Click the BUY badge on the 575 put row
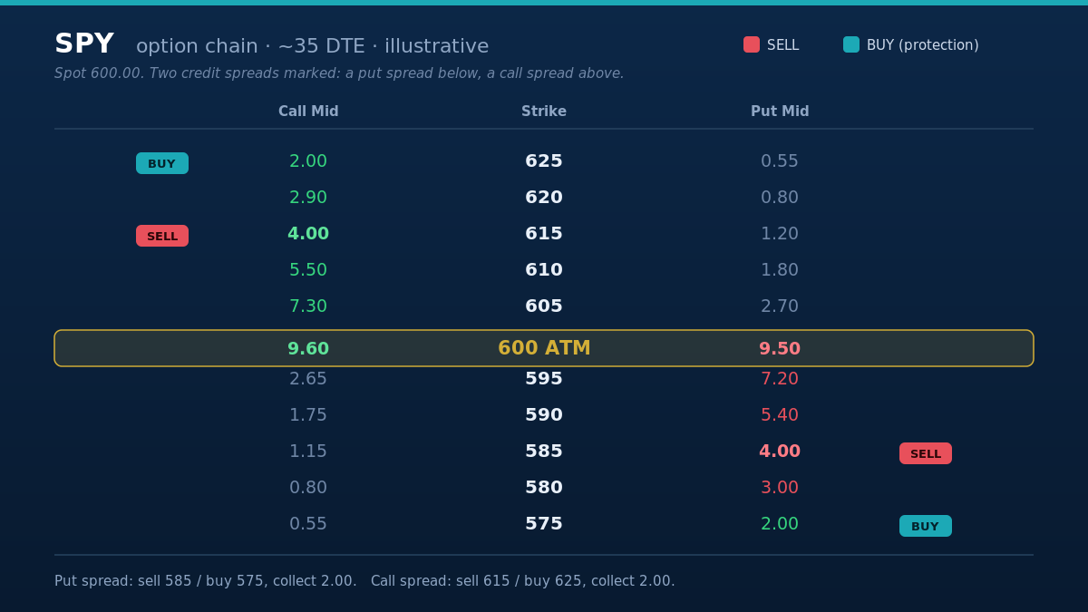 pos(926,526)
